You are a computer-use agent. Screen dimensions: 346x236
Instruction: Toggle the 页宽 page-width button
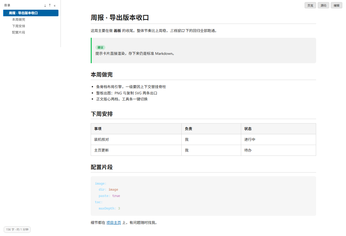tap(310, 5)
